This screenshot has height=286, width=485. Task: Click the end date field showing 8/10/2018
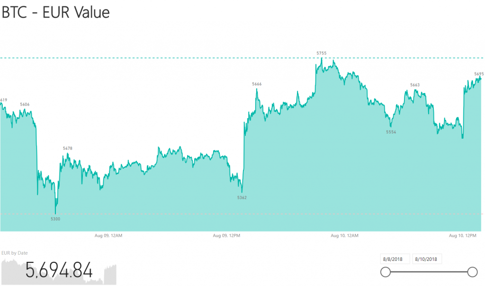click(427, 259)
